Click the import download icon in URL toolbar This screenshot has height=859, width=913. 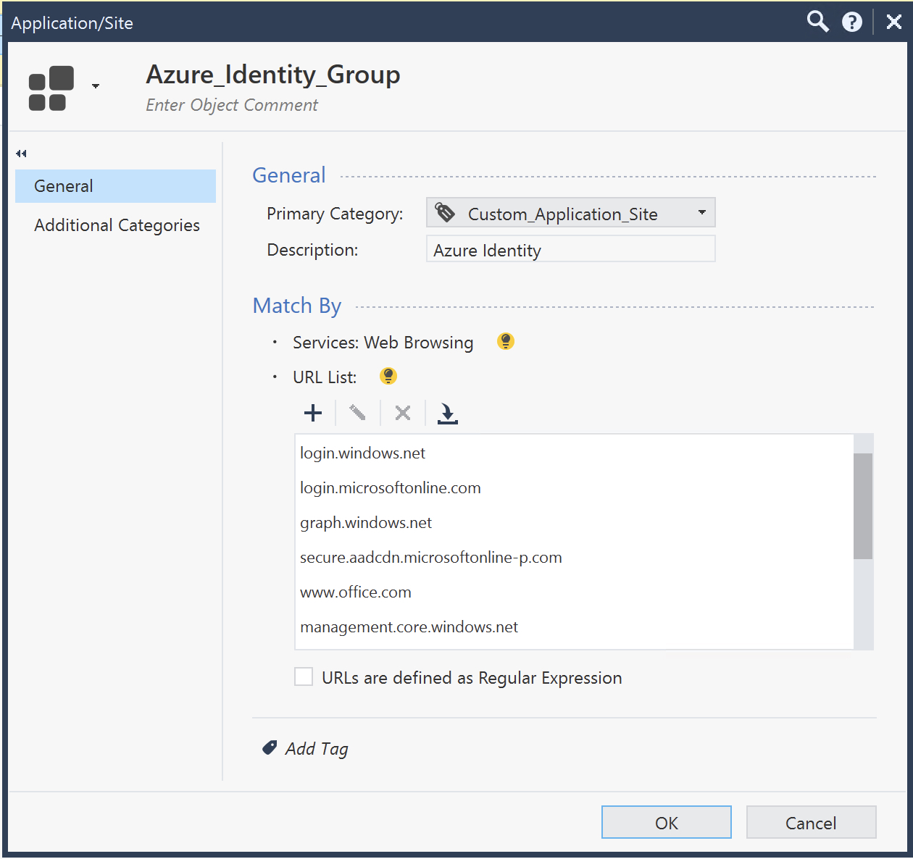pos(448,414)
